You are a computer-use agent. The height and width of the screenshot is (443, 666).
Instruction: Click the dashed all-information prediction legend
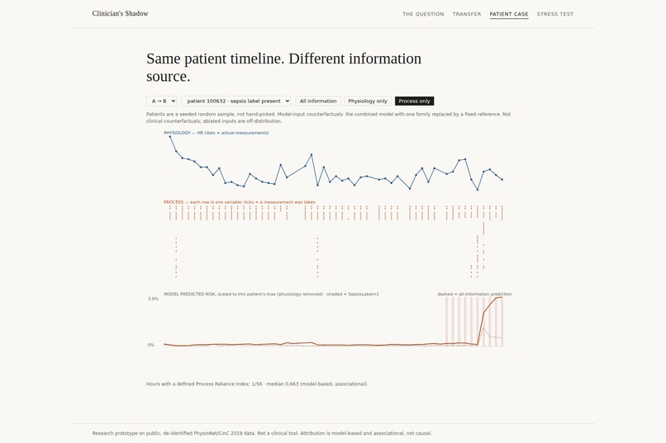pyautogui.click(x=474, y=294)
